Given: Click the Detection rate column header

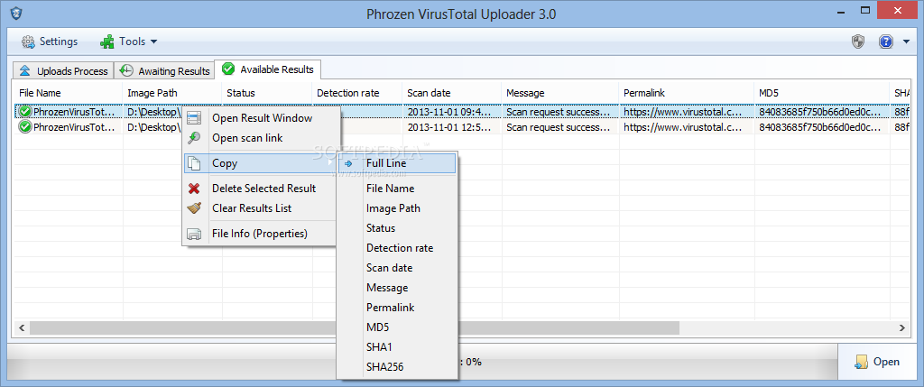Looking at the screenshot, I should click(357, 93).
